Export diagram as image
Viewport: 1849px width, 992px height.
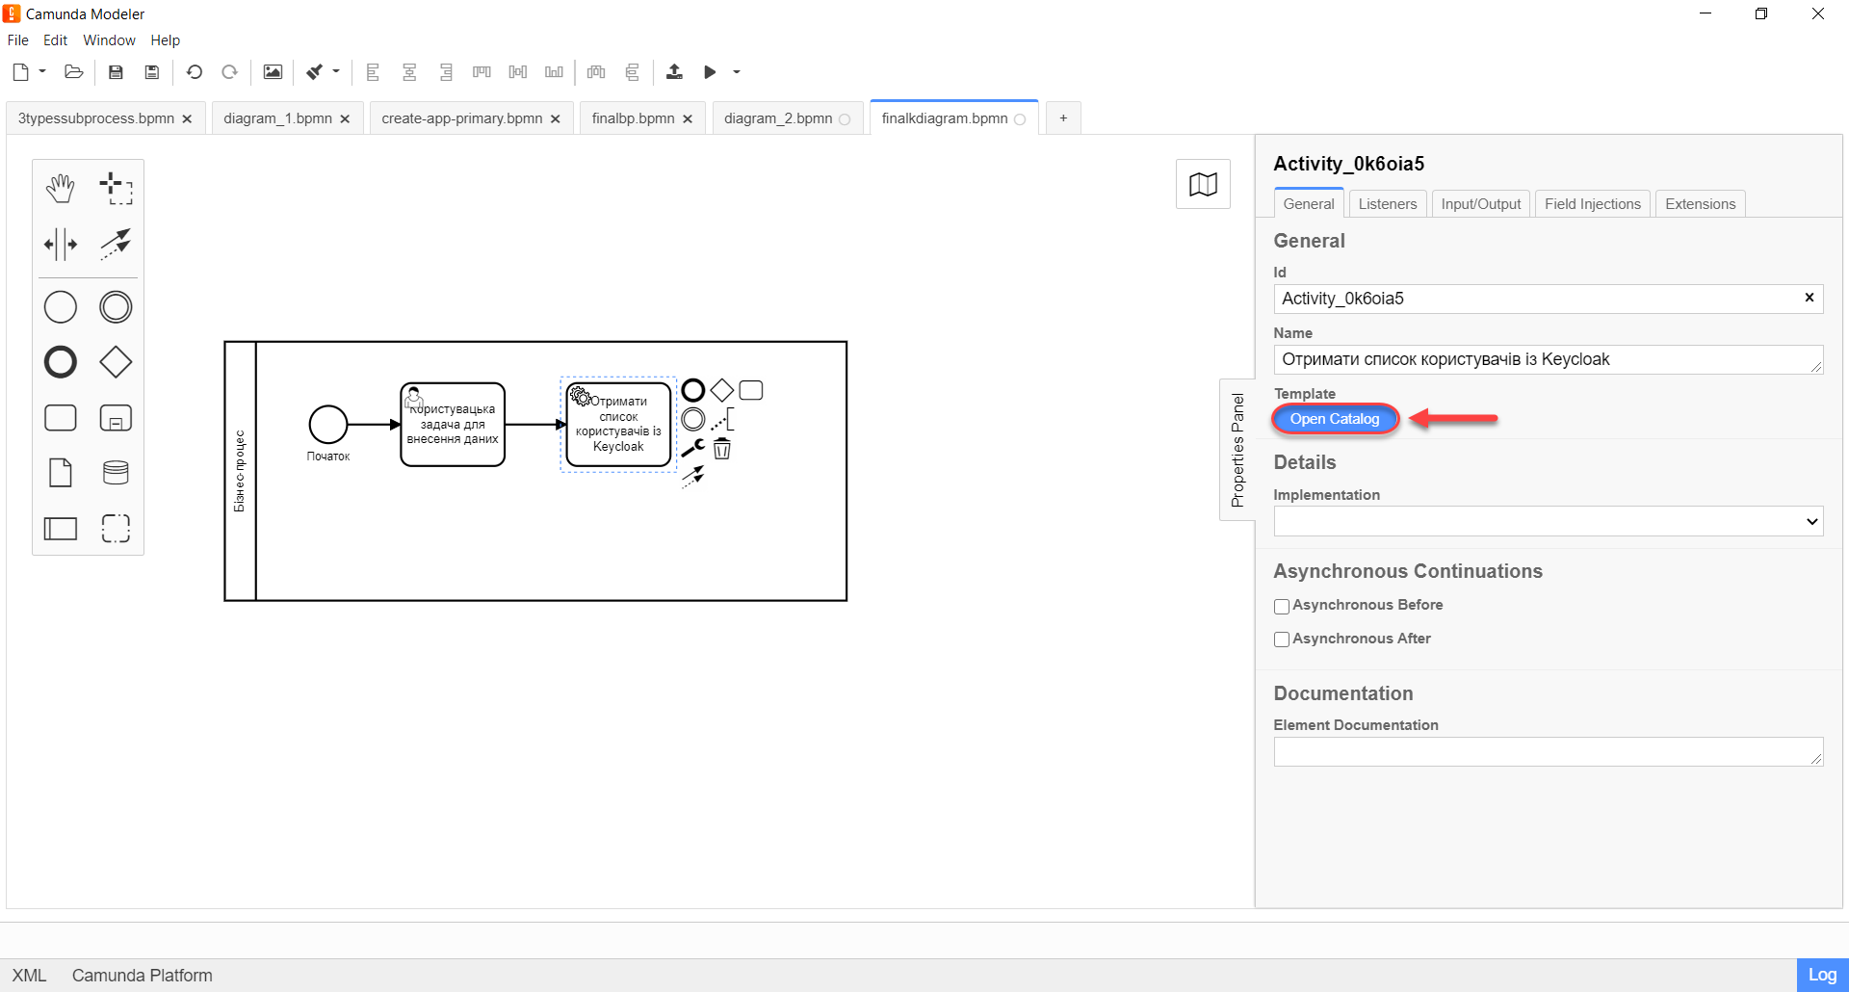point(273,72)
